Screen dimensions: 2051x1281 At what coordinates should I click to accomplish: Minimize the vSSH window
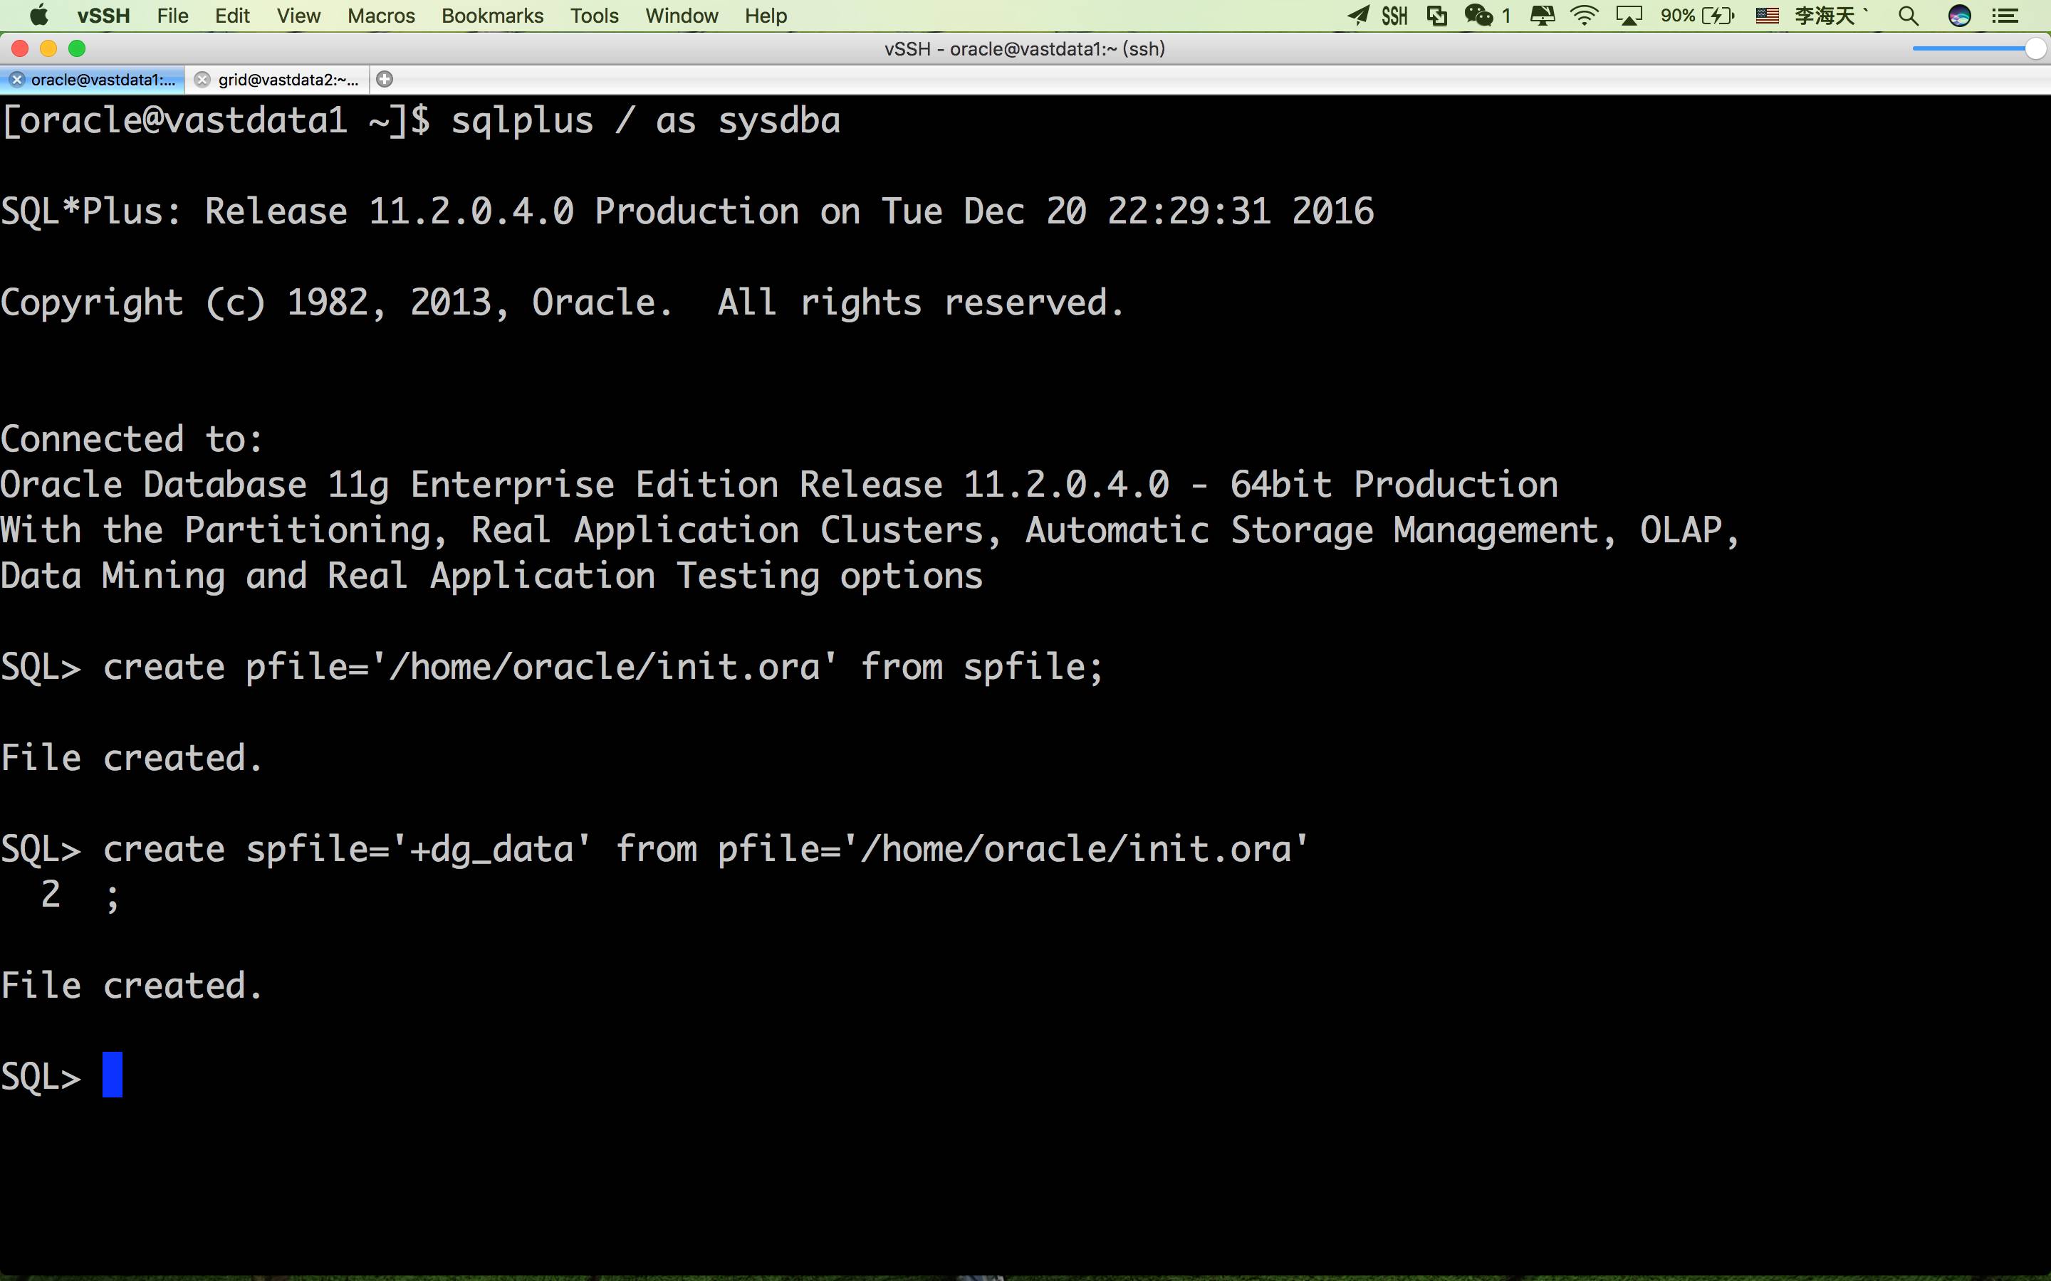click(x=48, y=49)
